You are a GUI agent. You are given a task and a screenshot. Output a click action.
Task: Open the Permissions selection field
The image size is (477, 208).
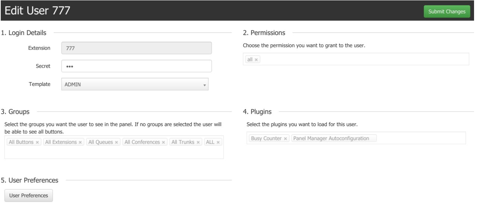point(356,60)
